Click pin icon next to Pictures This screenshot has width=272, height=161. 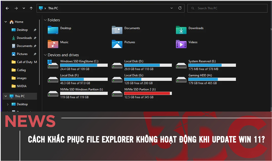point(35,54)
